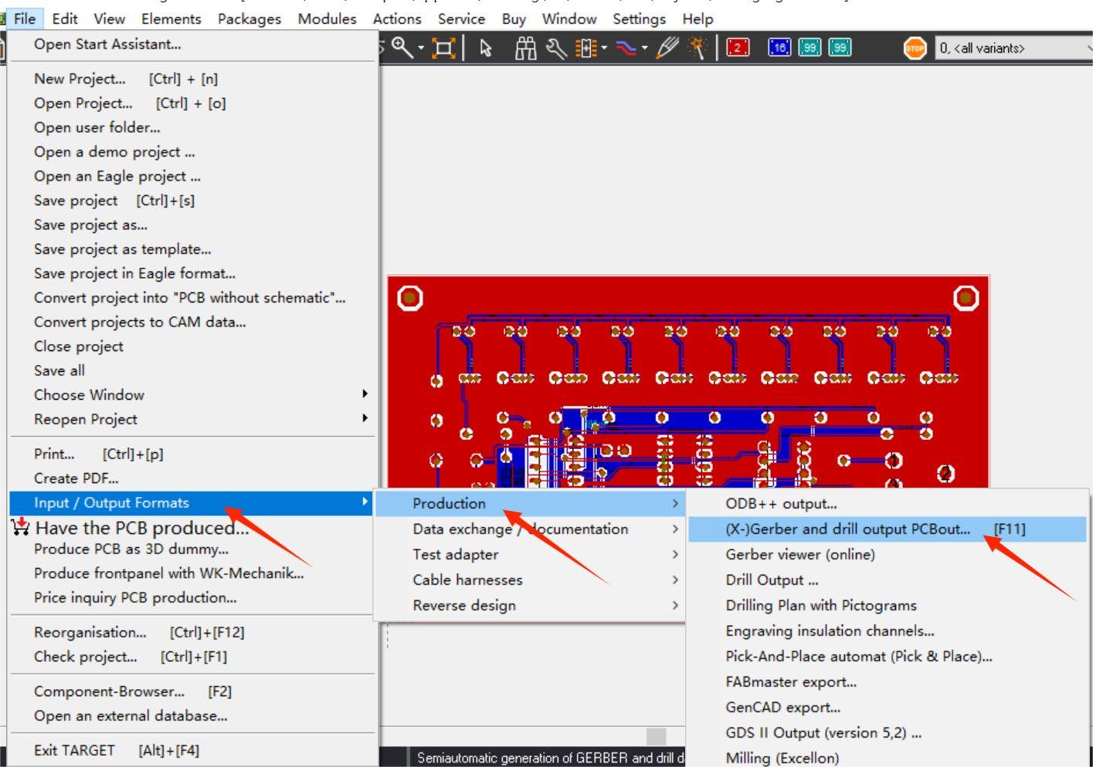Viewport: 1093px width, 767px height.
Task: Open the Modules menu
Action: [328, 19]
